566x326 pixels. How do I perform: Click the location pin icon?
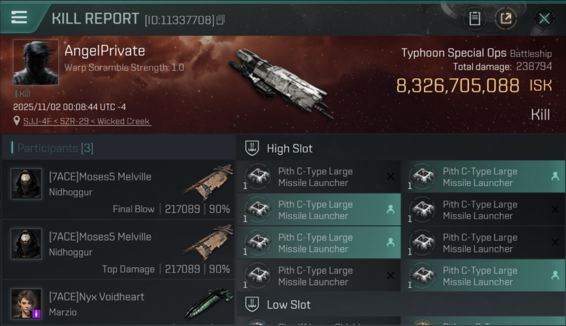[x=17, y=121]
